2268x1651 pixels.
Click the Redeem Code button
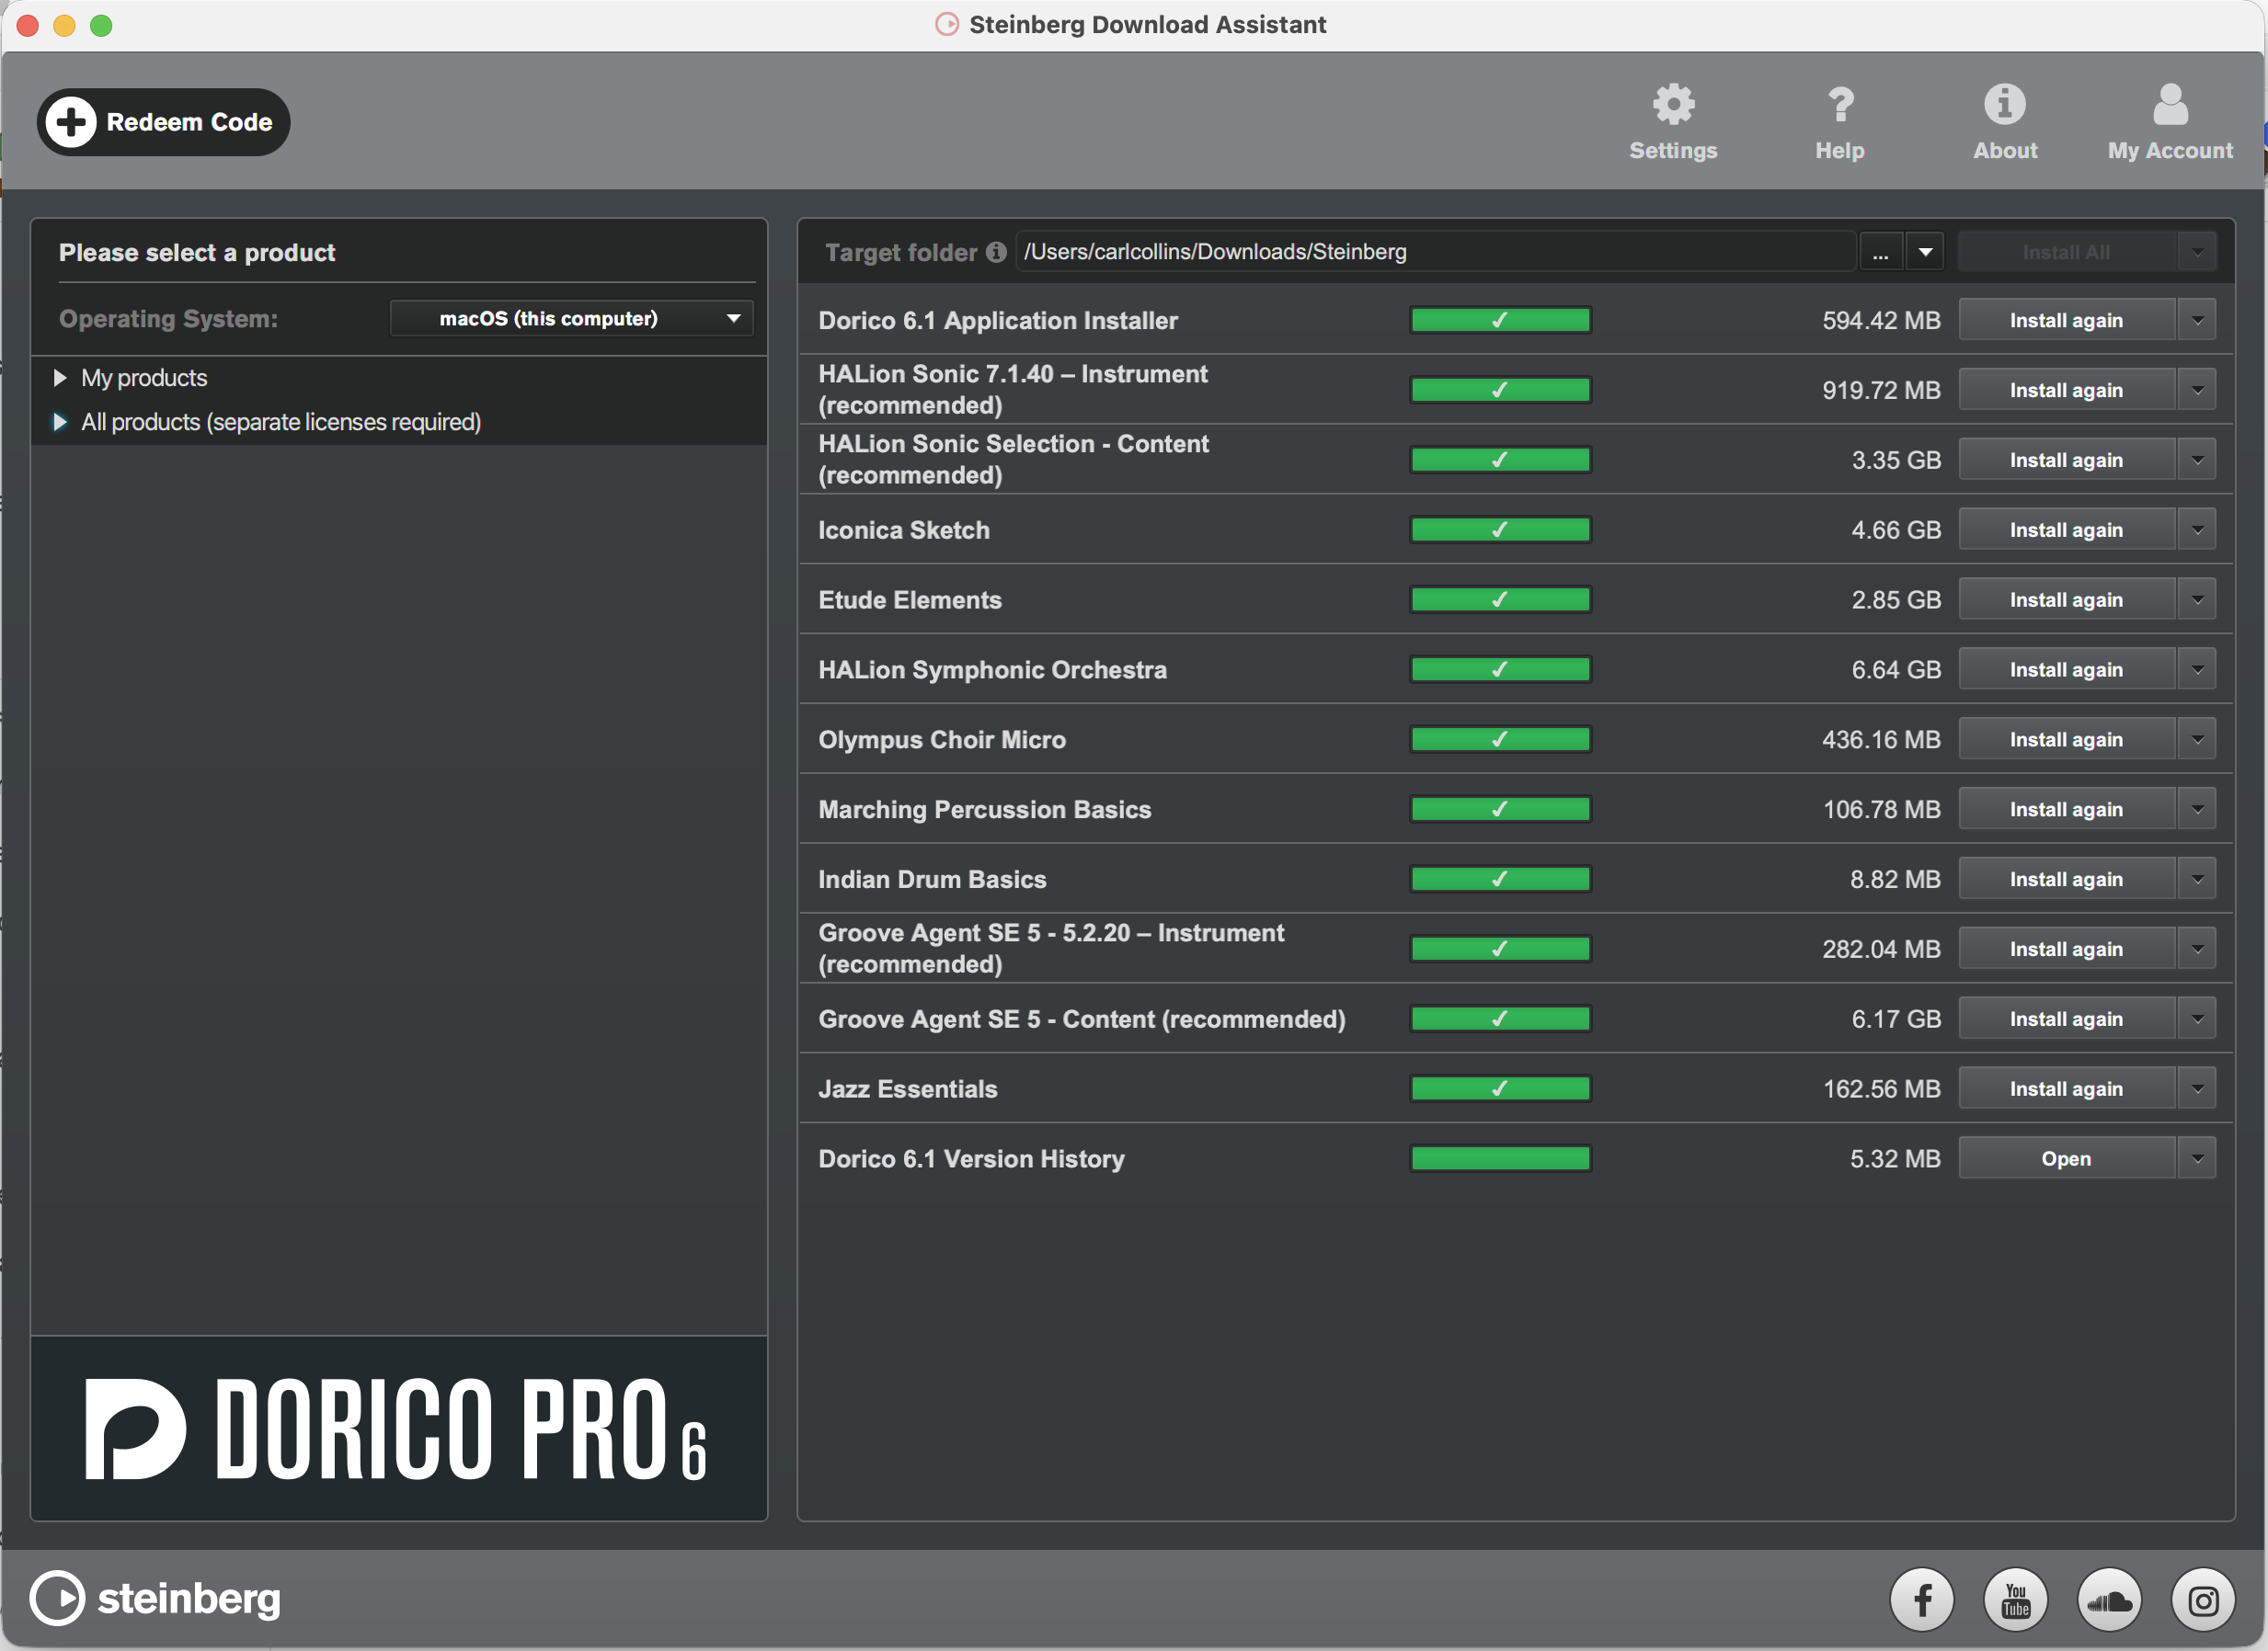coord(164,122)
